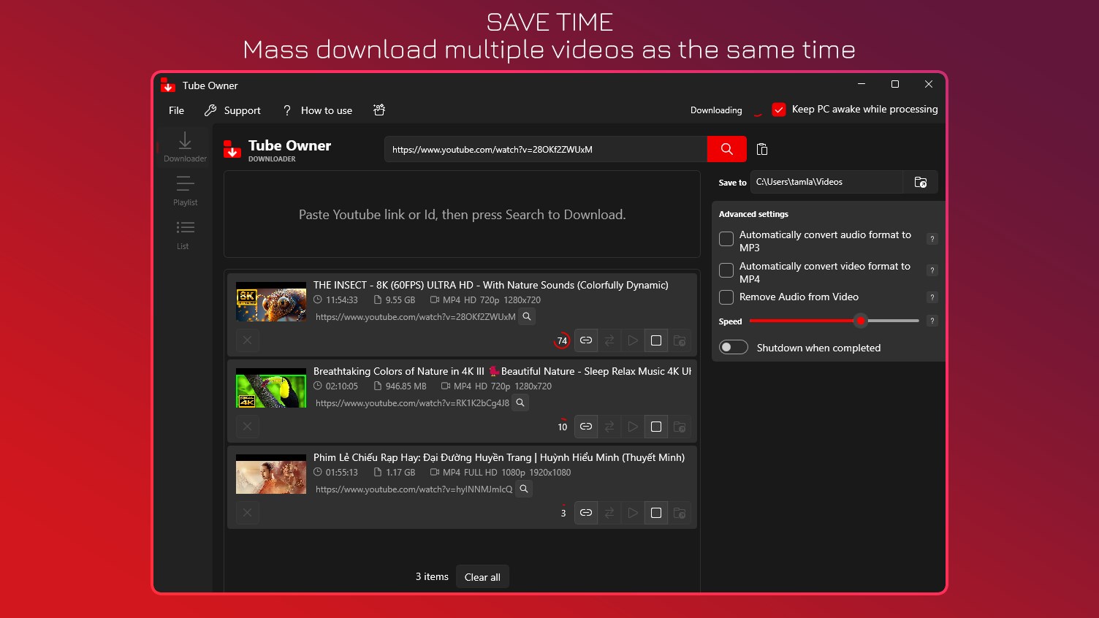Click play icon for Breathtaking Colors video

point(633,427)
